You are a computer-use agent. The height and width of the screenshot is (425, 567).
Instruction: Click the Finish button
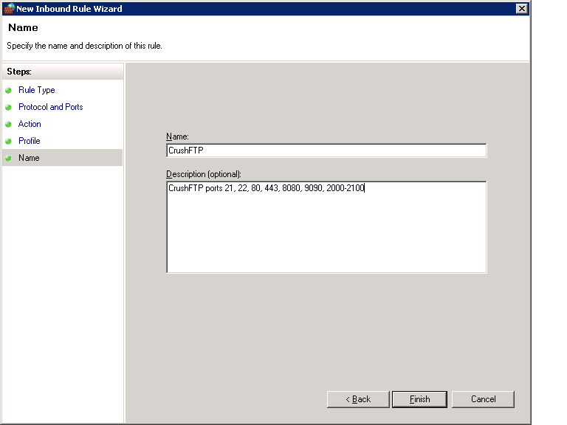pyautogui.click(x=419, y=399)
